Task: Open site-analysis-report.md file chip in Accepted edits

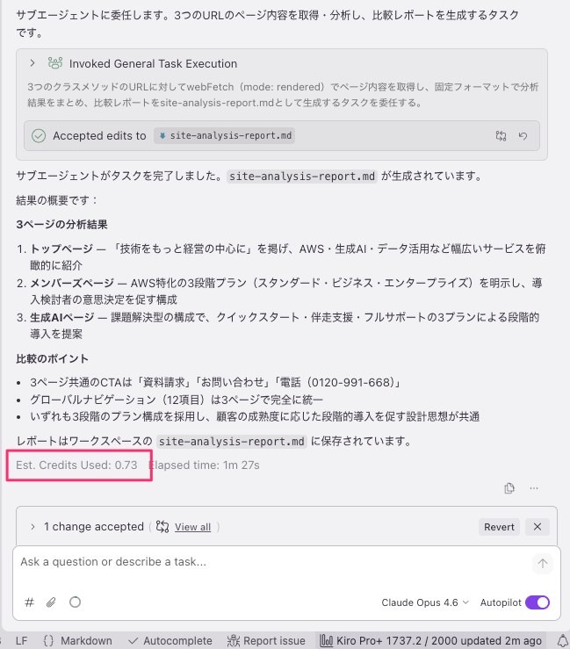Action: tap(224, 136)
